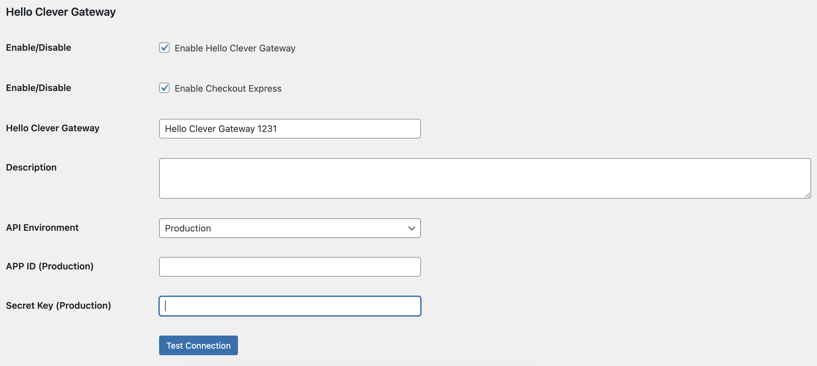Image resolution: width=817 pixels, height=366 pixels.
Task: Uncheck the Enable Hello Clever Gateway checkbox
Action: click(x=164, y=48)
